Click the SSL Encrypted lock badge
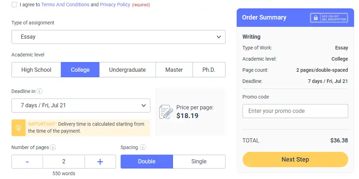Screen dimensions: 359x179 (x=329, y=18)
